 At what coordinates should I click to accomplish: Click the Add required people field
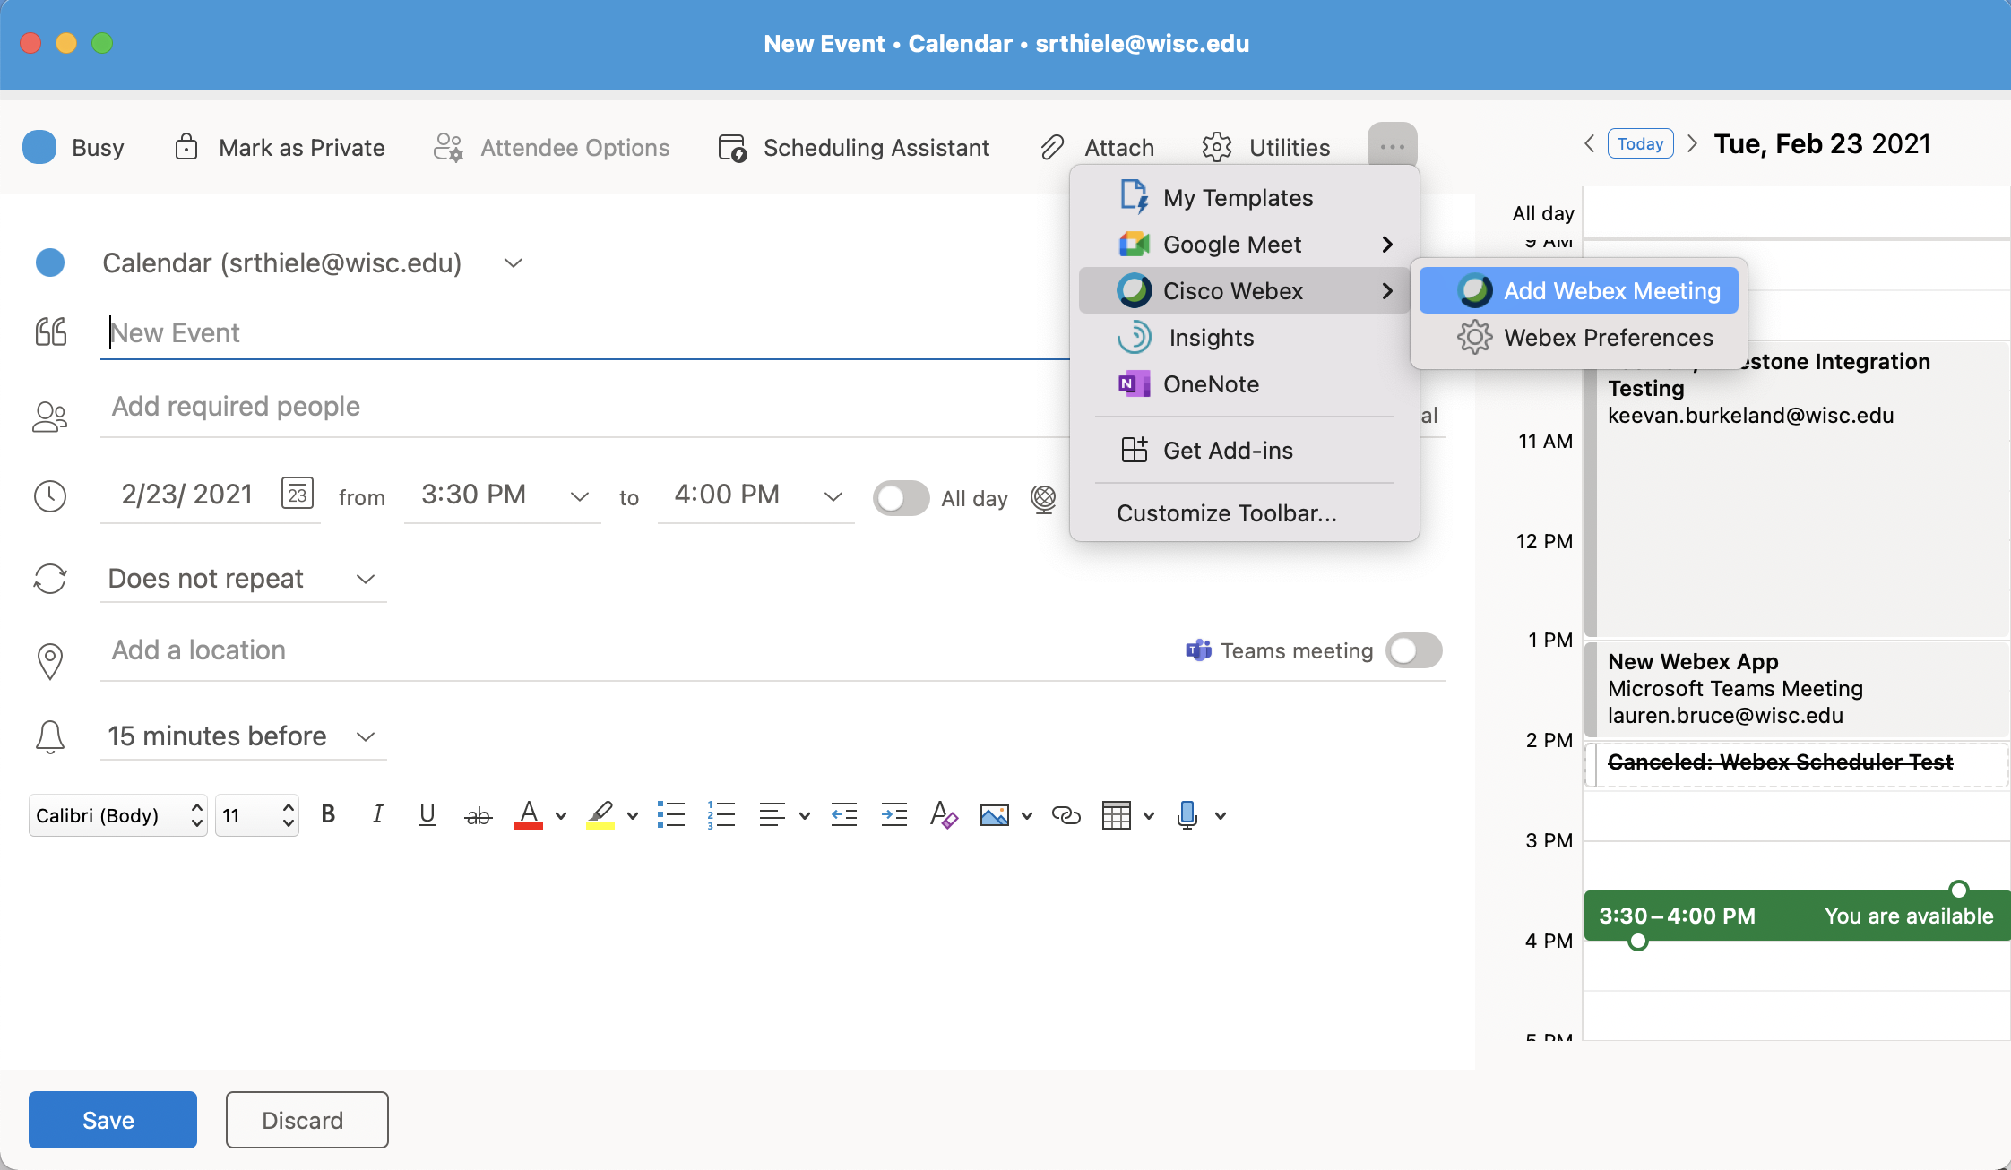coord(584,407)
